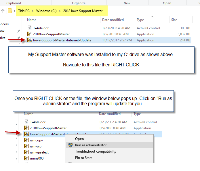Click 'ccess' quick access sidebar item

click(x=4, y=24)
